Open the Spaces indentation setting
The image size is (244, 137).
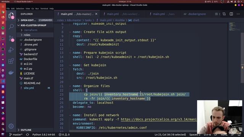click(x=195, y=134)
